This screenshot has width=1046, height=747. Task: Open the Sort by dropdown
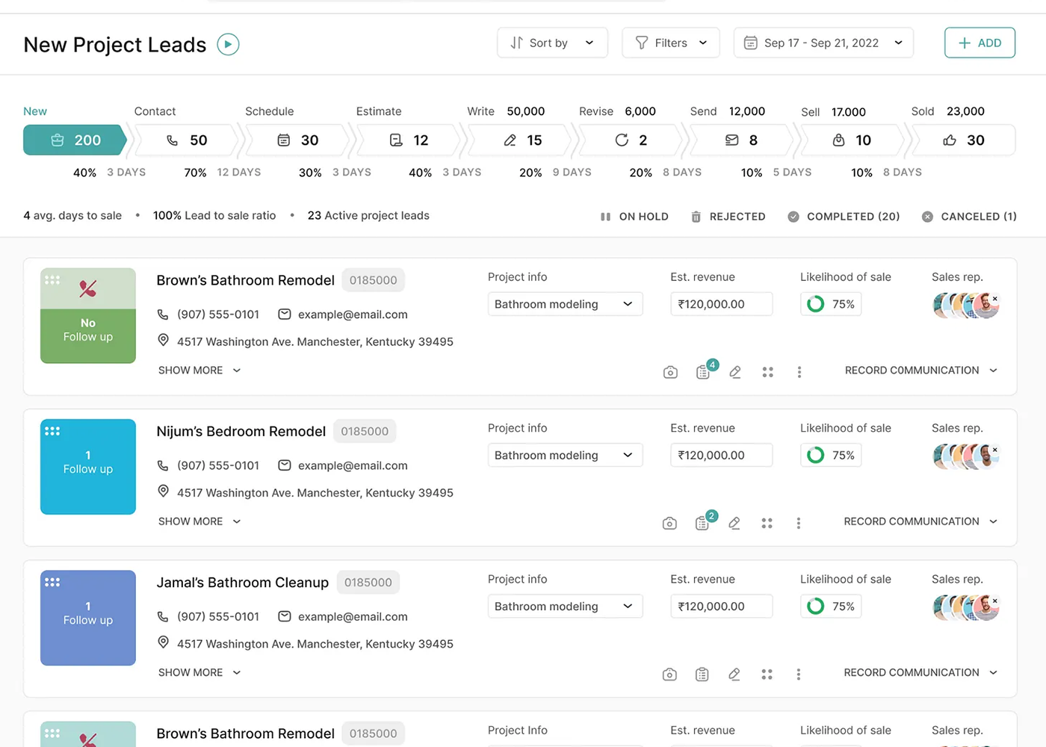click(552, 43)
